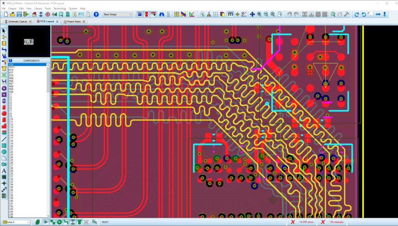The height and width of the screenshot is (226, 398).
Task: Create a new project with blank page icon
Action: (x=6, y=14)
